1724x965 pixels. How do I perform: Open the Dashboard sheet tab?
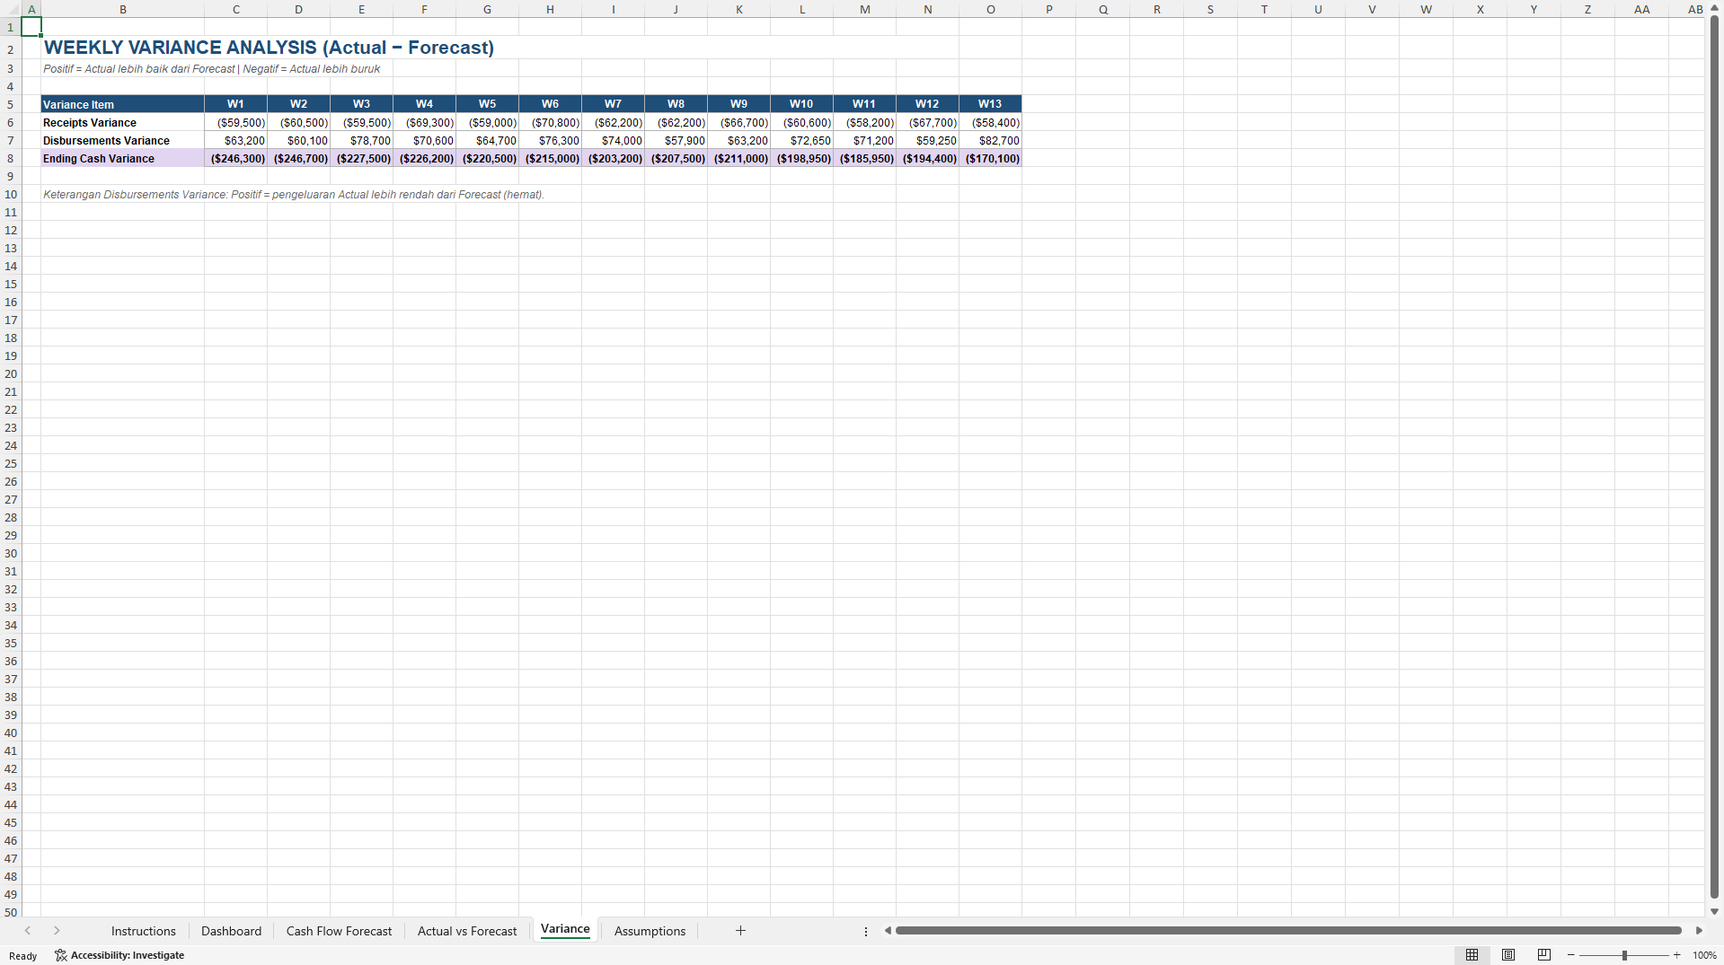[231, 931]
